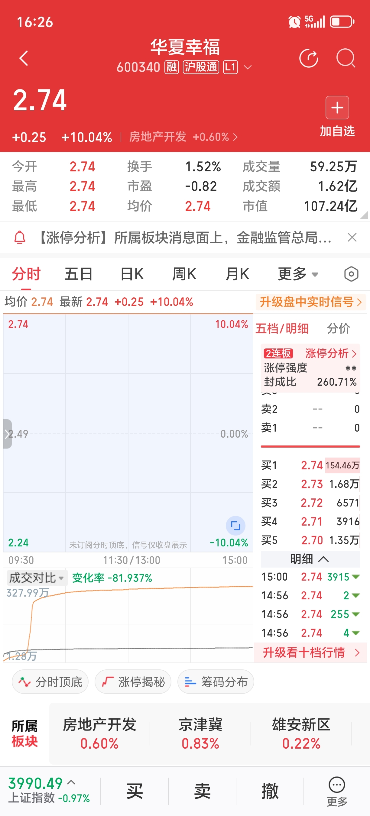Tap the 买 buy button

coord(135,791)
